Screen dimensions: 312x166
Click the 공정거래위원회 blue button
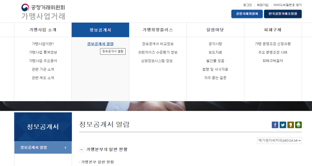pos(247,14)
